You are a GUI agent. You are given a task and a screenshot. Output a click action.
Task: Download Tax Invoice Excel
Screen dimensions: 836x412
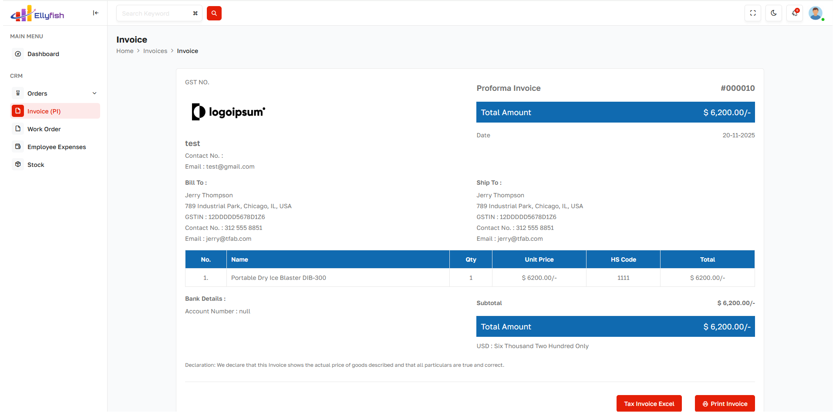coord(649,404)
